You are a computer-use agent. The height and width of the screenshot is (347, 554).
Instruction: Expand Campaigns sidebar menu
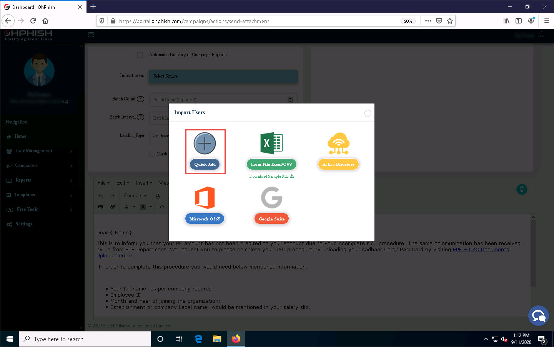[39, 165]
